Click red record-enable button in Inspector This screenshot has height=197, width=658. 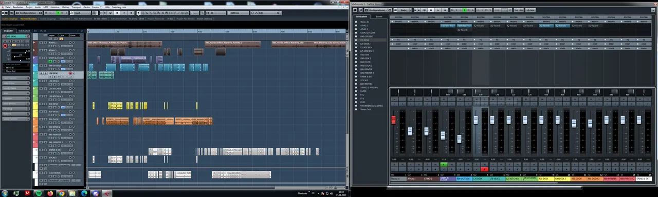point(5,46)
